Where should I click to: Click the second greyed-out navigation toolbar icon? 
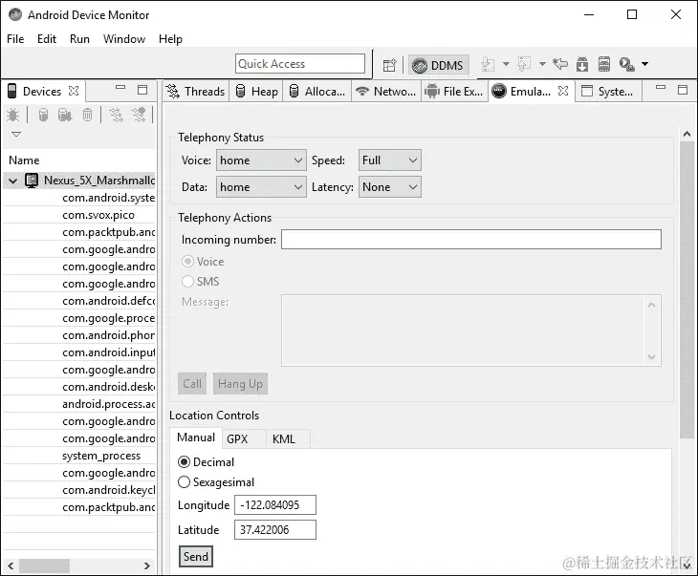pos(524,65)
